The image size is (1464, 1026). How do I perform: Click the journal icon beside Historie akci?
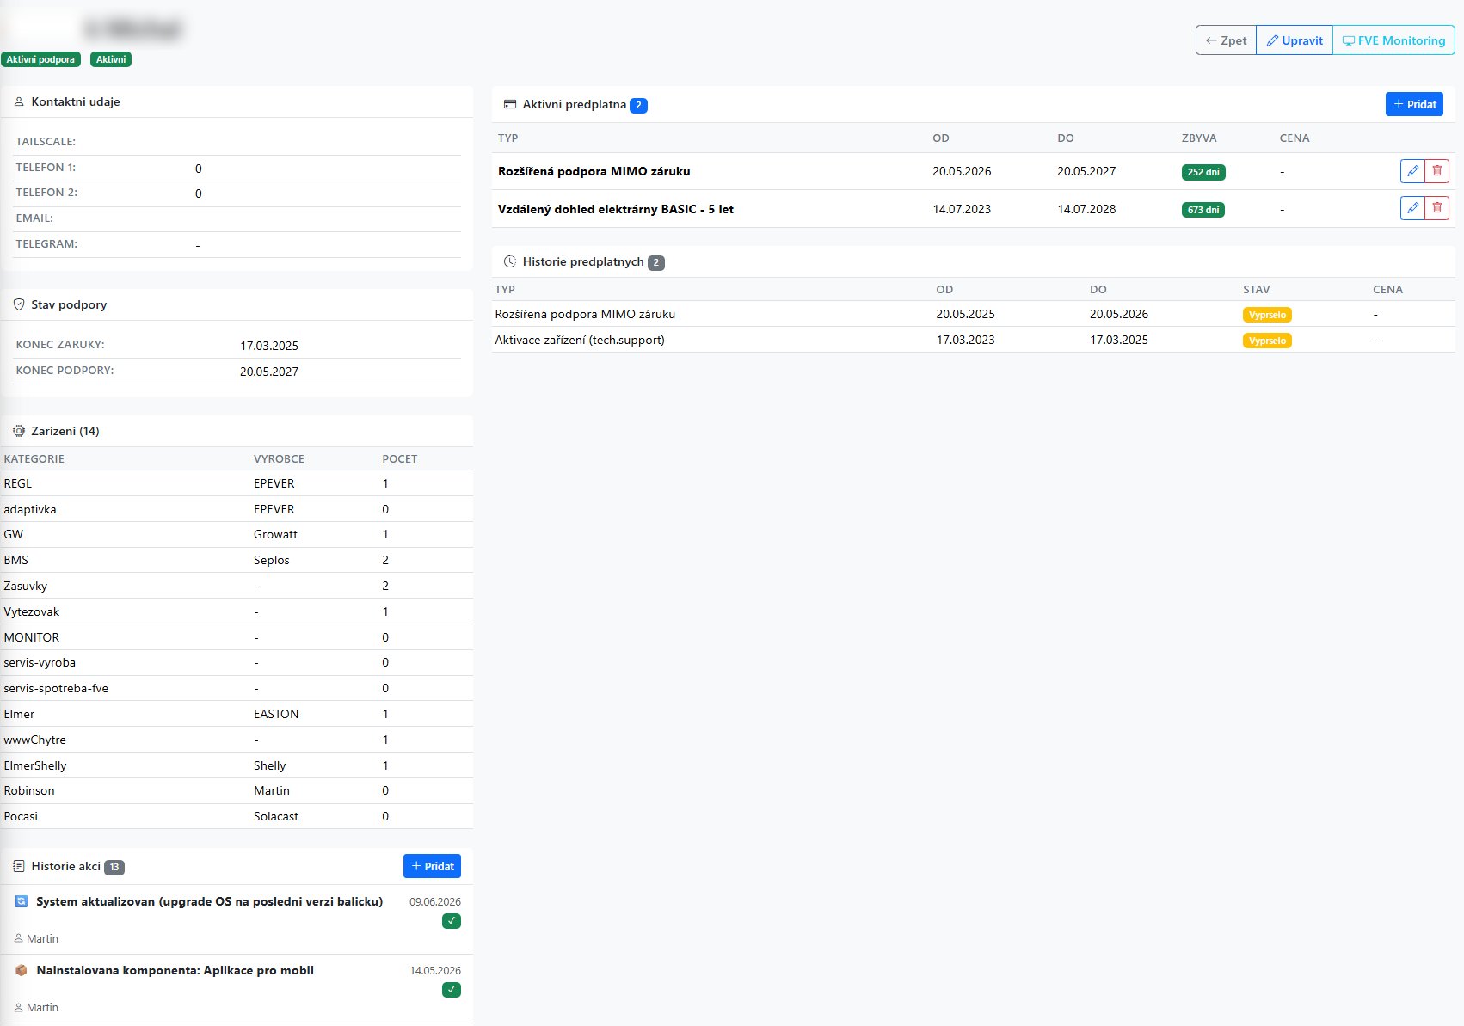click(19, 866)
